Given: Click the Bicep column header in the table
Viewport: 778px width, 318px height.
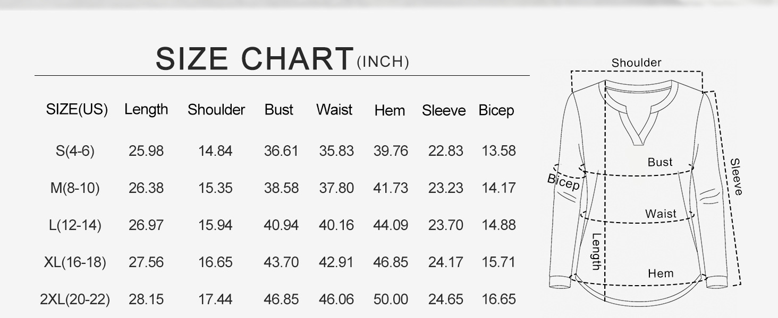Looking at the screenshot, I should click(496, 111).
